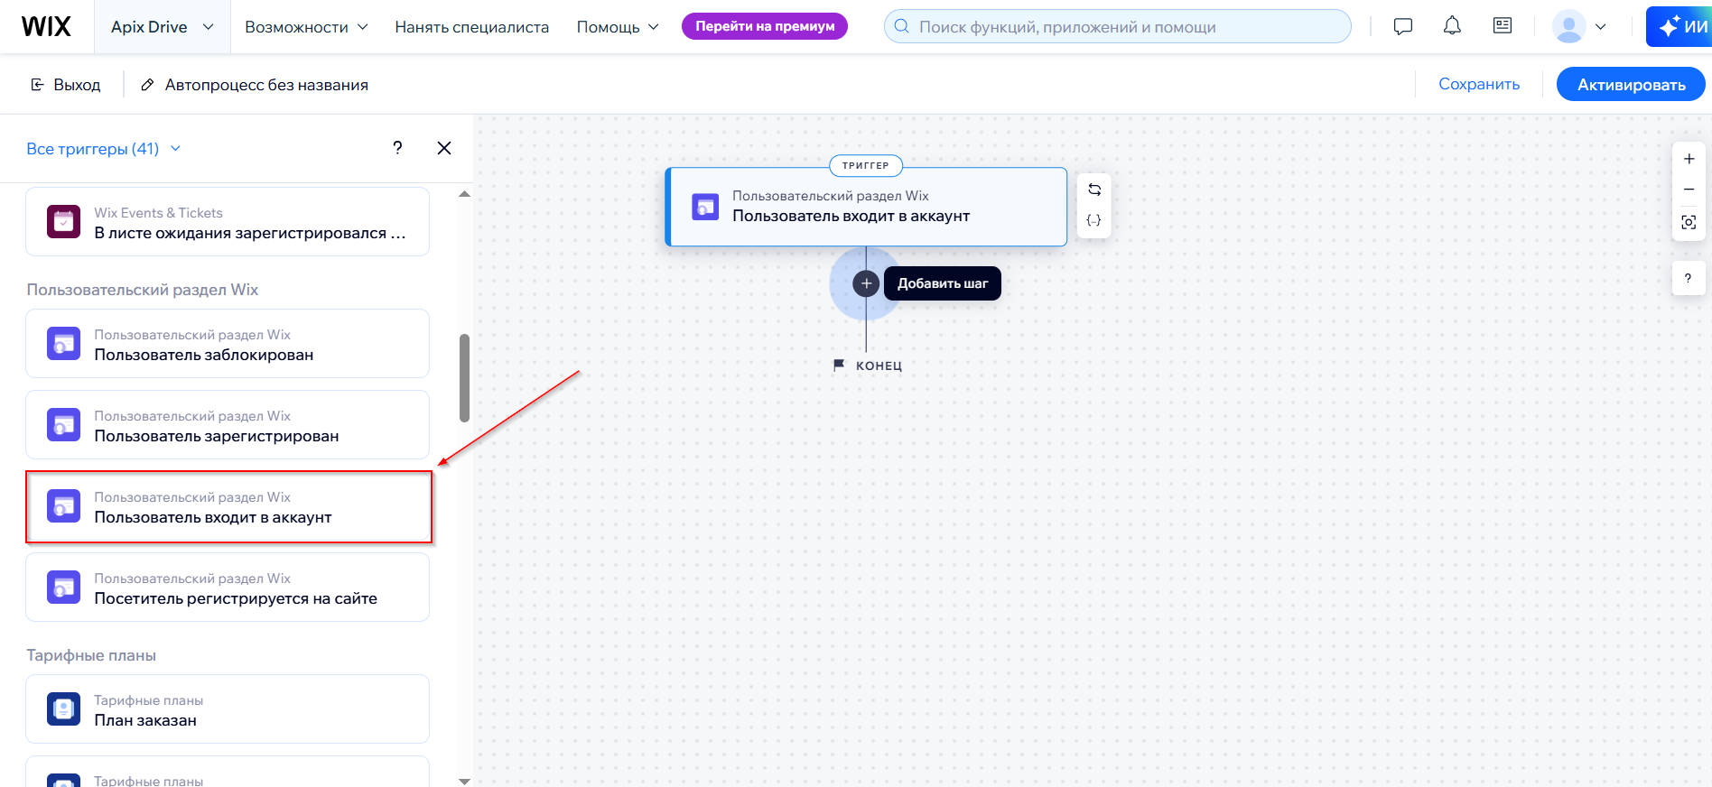Expand the Помощь menu
The image size is (1712, 787).
[x=618, y=27]
